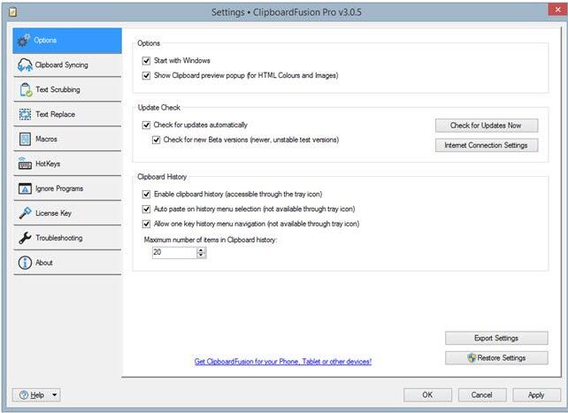Click the OK button
568x413 pixels.
pos(428,395)
